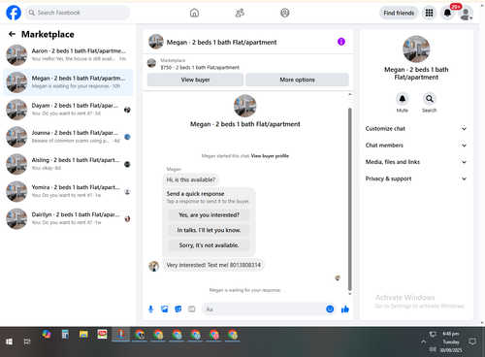This screenshot has width=485, height=357.
Task: Focus the Aa message input
Action: pyautogui.click(x=264, y=309)
